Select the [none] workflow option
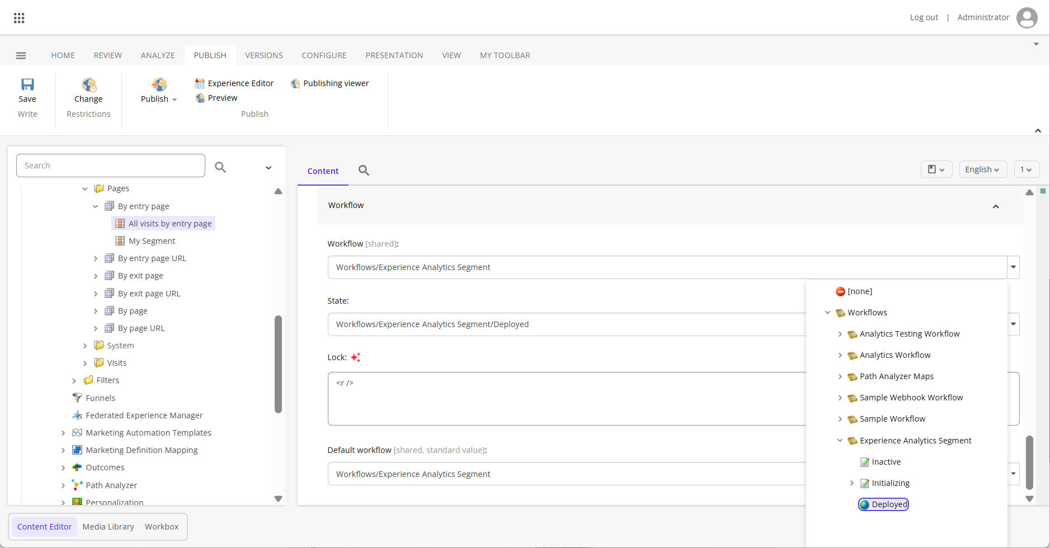The image size is (1050, 548). tap(854, 291)
